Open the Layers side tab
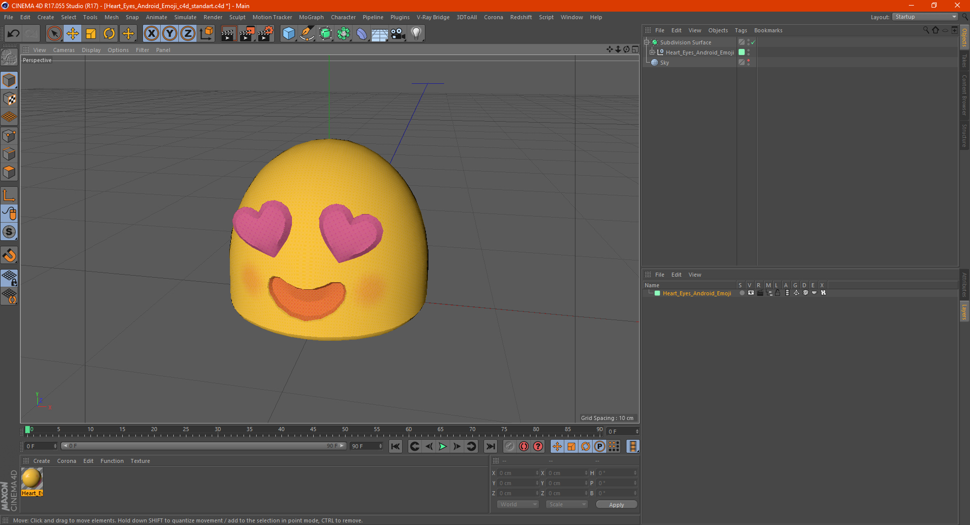970x525 pixels. [x=964, y=312]
